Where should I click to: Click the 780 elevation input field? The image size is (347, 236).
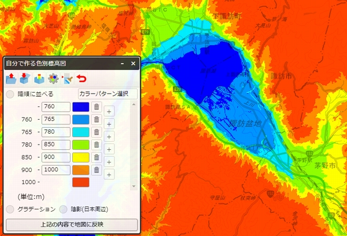56,132
